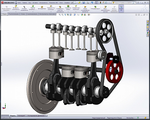Select the Модель (Model) bottom tab
150x120 pixels.
coord(13,116)
